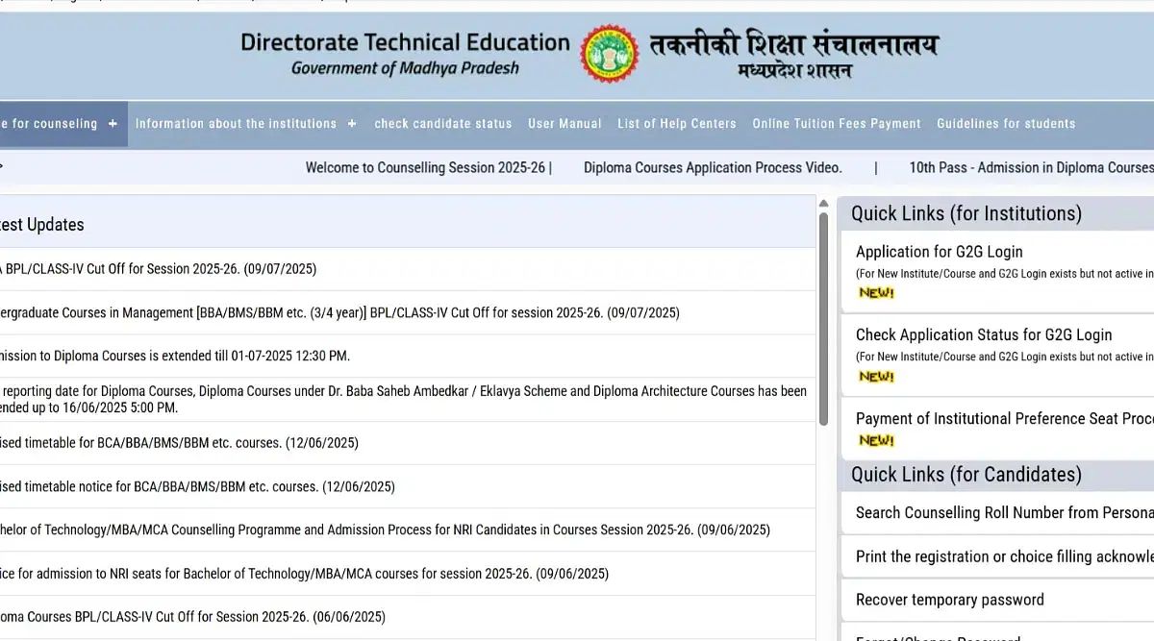This screenshot has width=1154, height=641.
Task: Click the Latest Updates scrollbar up arrow
Action: coord(823,203)
